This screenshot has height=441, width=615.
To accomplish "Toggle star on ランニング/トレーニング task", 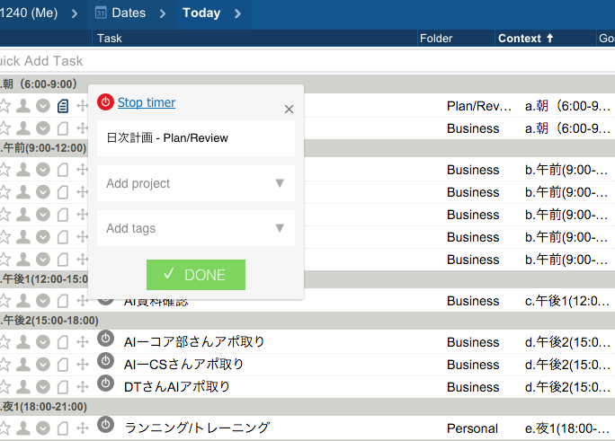I will [5, 428].
